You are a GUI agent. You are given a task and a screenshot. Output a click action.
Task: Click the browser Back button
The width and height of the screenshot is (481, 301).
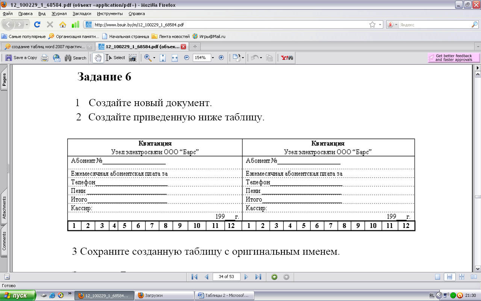click(9, 24)
